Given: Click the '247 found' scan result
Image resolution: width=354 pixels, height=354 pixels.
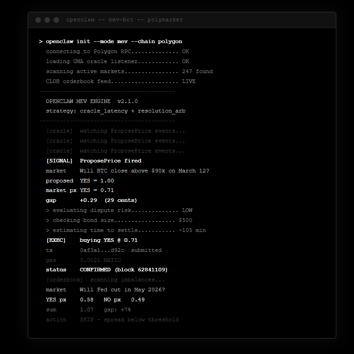Looking at the screenshot, I should point(197,71).
